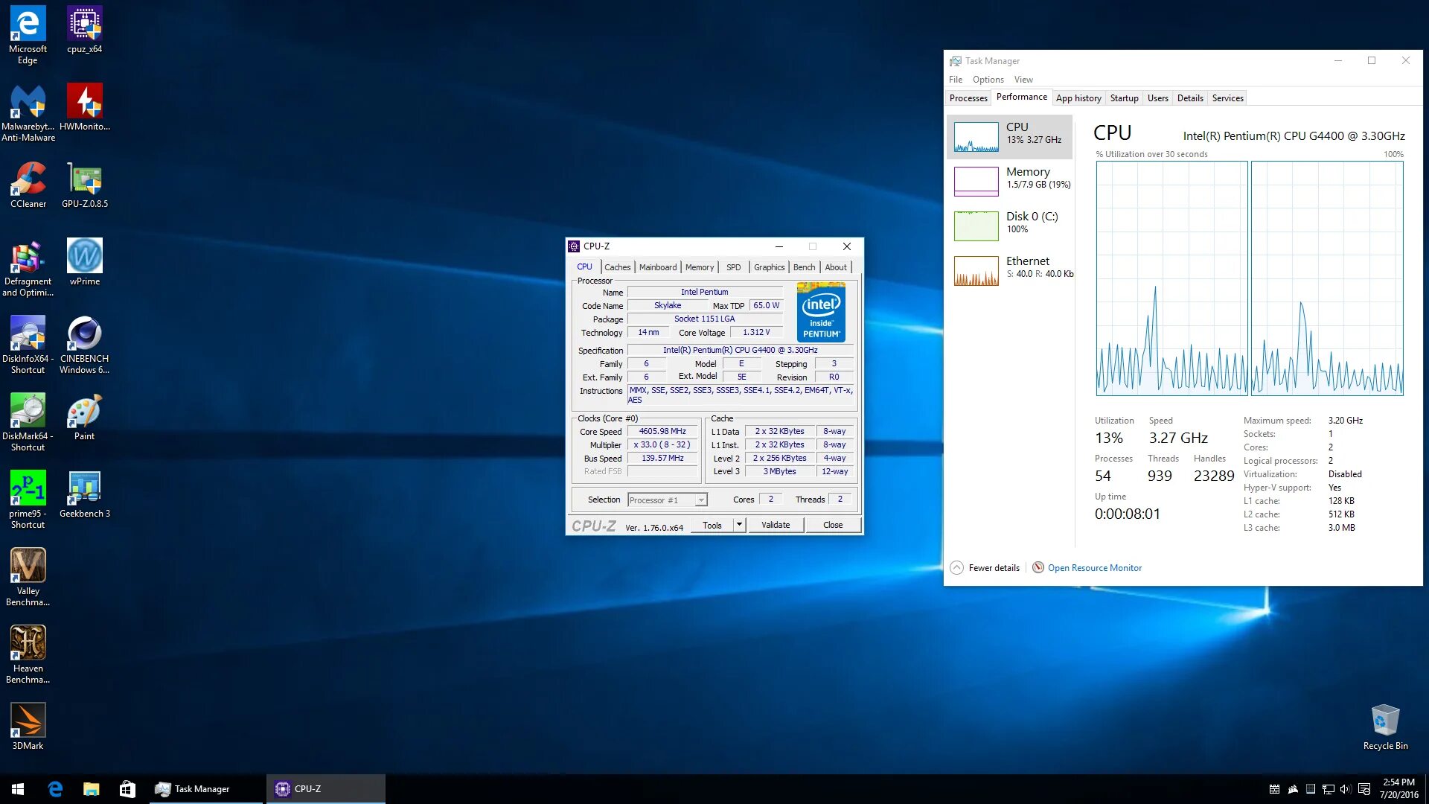This screenshot has height=804, width=1429.
Task: Launch the prime95 shortcut icon
Action: click(x=28, y=500)
